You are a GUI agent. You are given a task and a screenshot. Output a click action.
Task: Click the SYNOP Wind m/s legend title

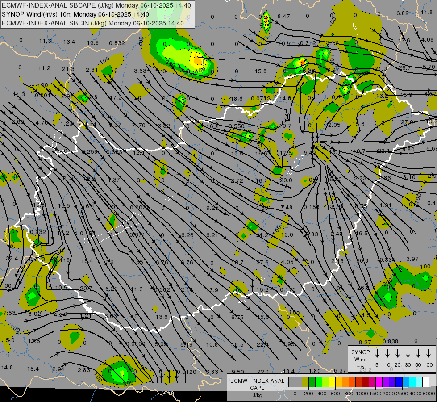click(x=360, y=359)
